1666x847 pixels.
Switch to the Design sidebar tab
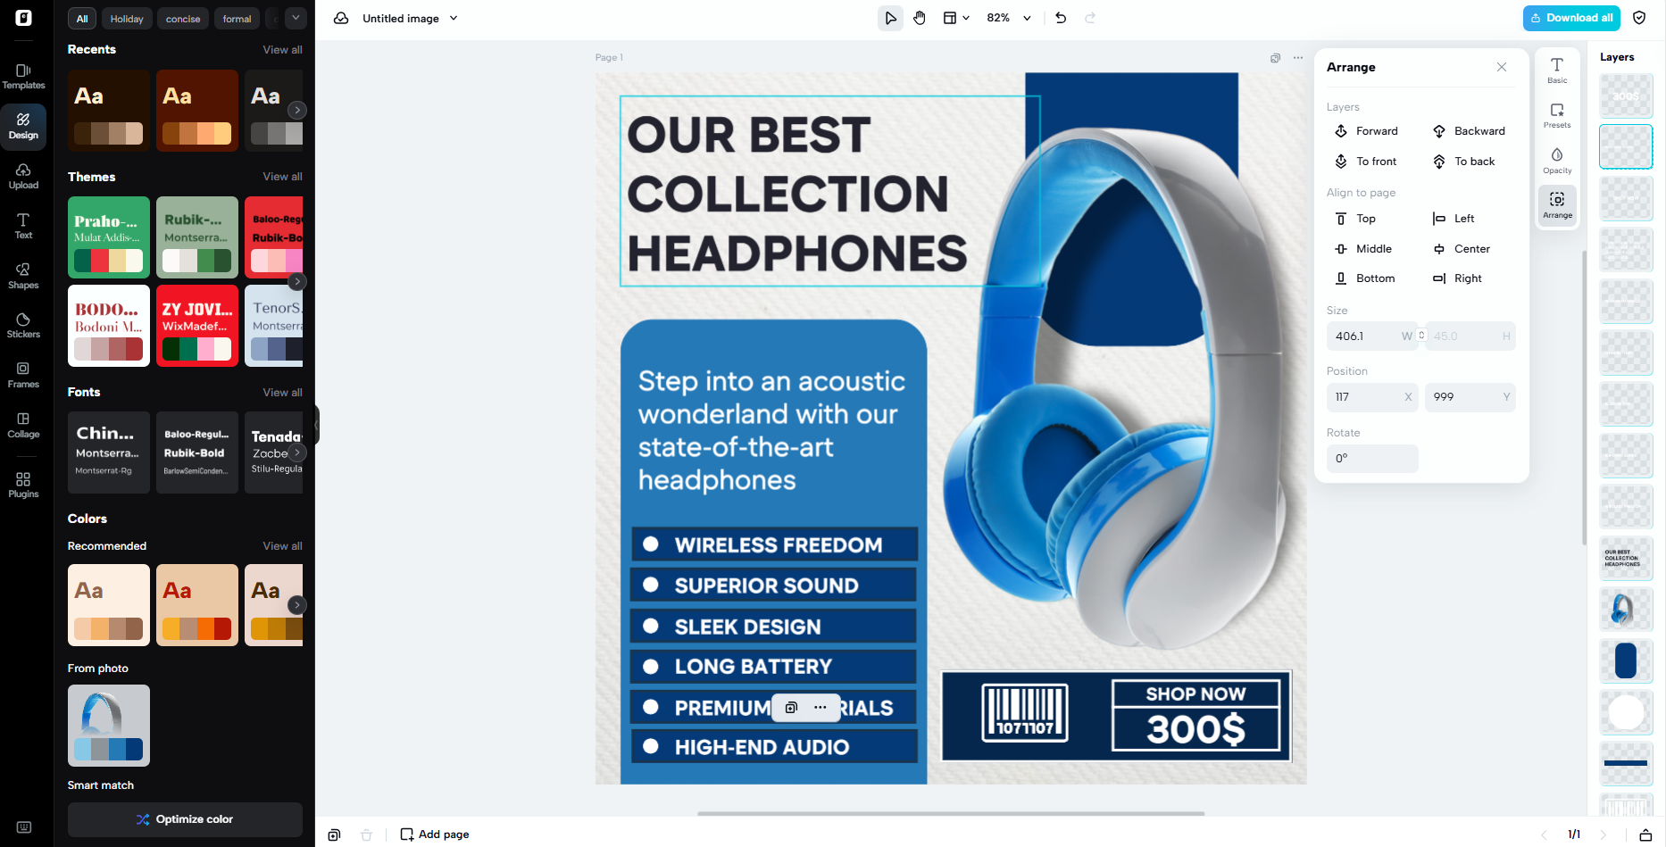point(23,127)
